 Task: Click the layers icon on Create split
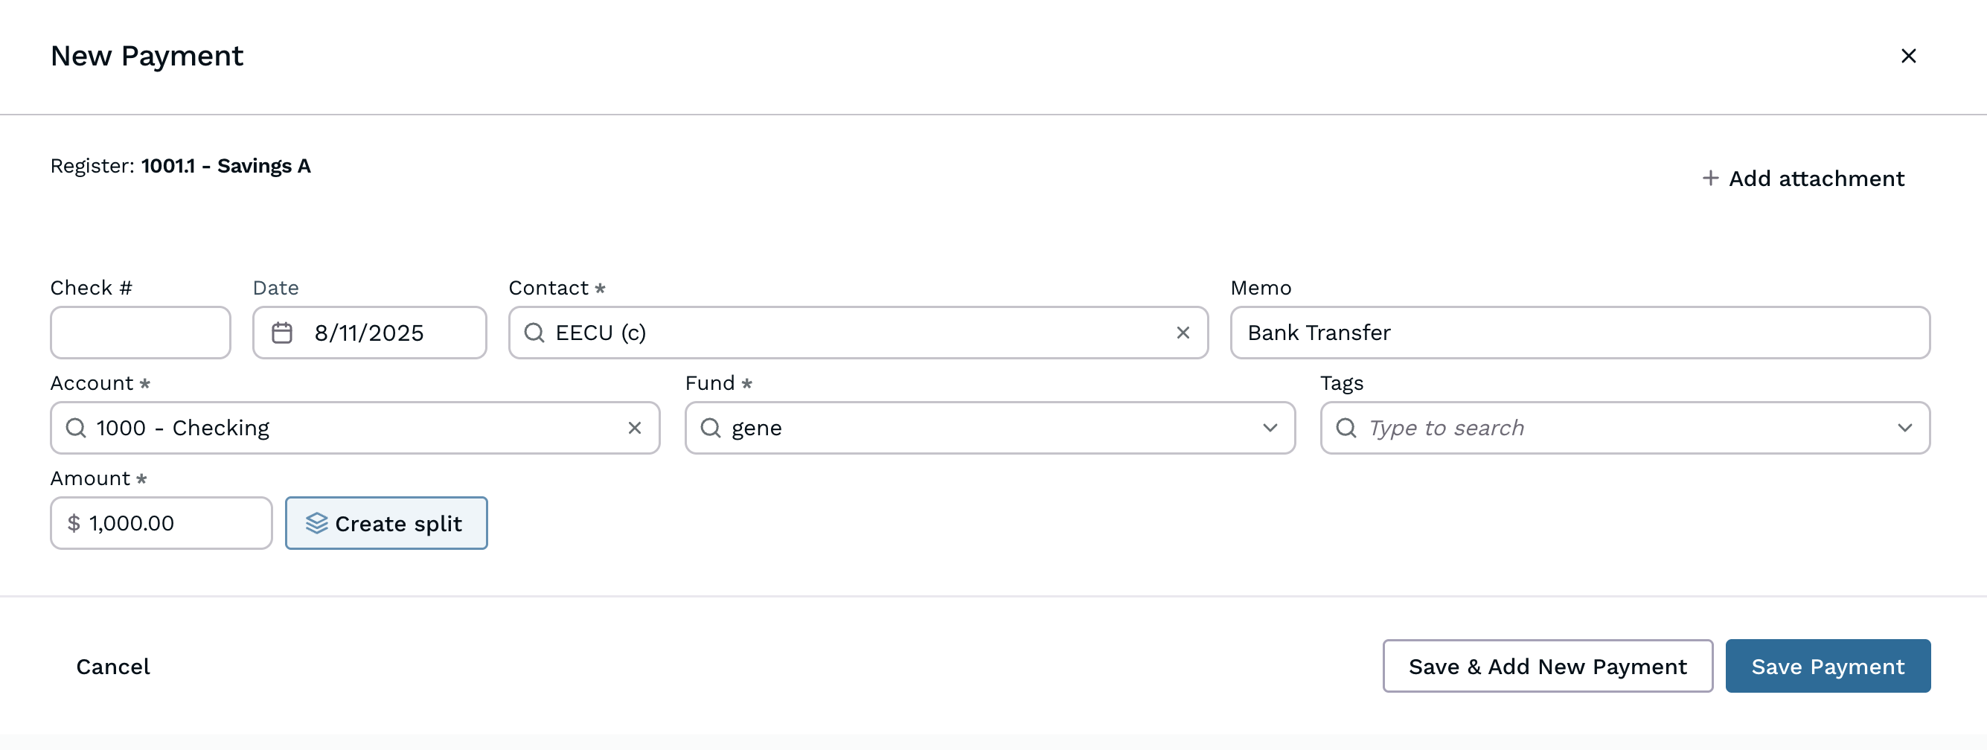(x=316, y=523)
